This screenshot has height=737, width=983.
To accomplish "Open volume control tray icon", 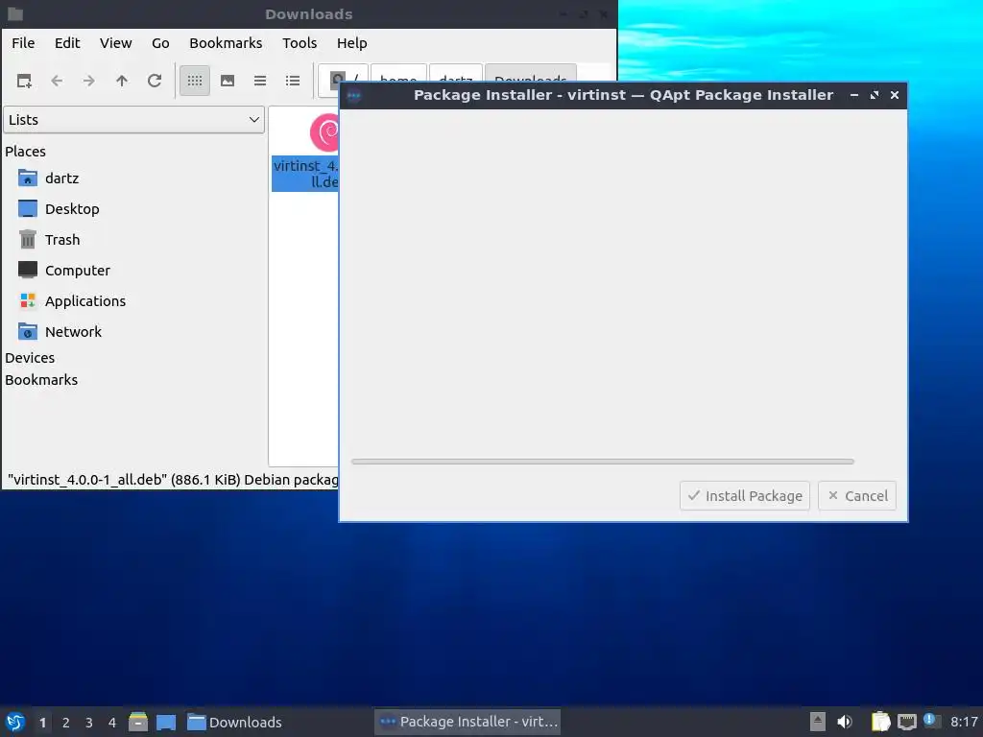I will pyautogui.click(x=845, y=722).
